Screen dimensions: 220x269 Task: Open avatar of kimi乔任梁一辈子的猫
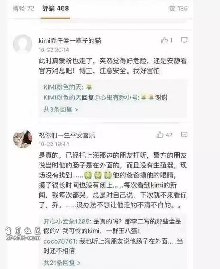coord(23,44)
